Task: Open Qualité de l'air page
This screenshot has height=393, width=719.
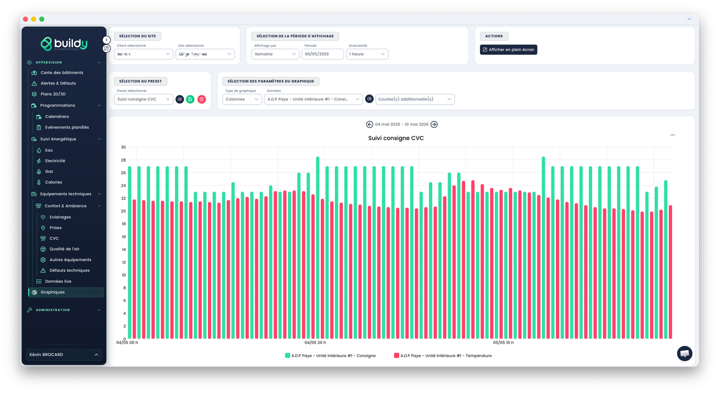Action: (x=64, y=249)
